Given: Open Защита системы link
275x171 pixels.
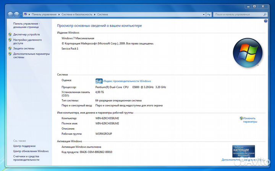Looking at the screenshot, I should pos(24,48).
